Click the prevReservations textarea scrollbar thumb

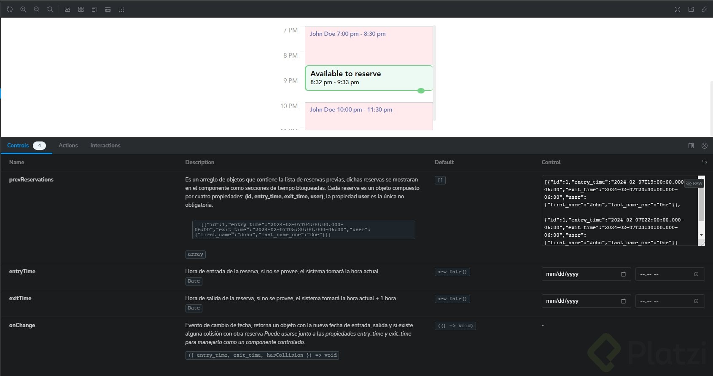(701, 201)
